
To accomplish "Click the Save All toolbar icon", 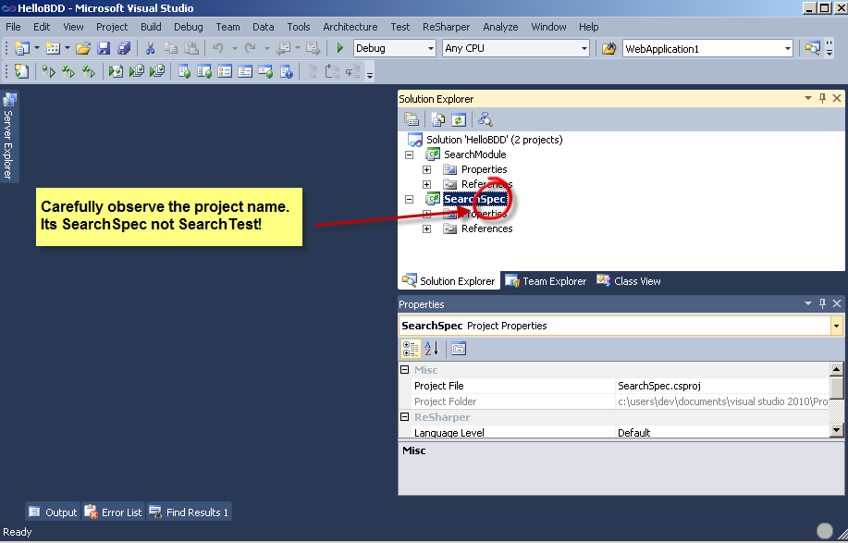I will click(x=124, y=48).
